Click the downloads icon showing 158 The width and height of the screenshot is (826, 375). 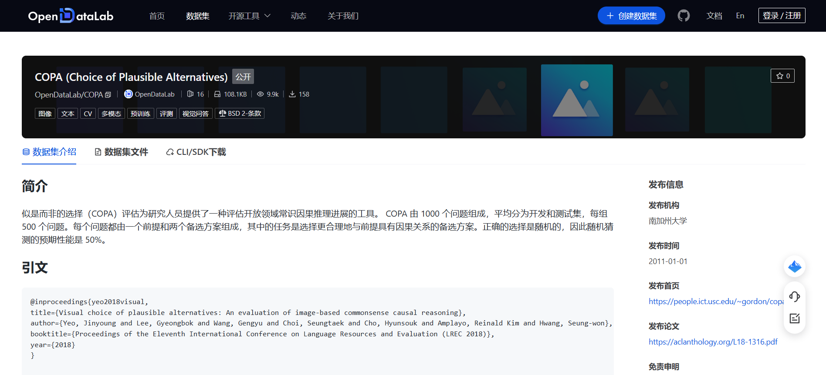pyautogui.click(x=292, y=94)
